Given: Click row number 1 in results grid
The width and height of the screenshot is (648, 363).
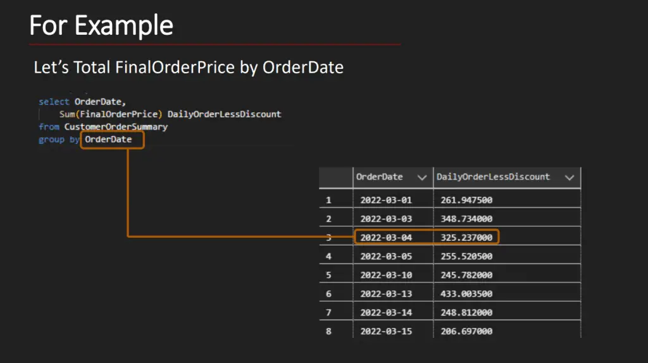Looking at the screenshot, I should 328,200.
